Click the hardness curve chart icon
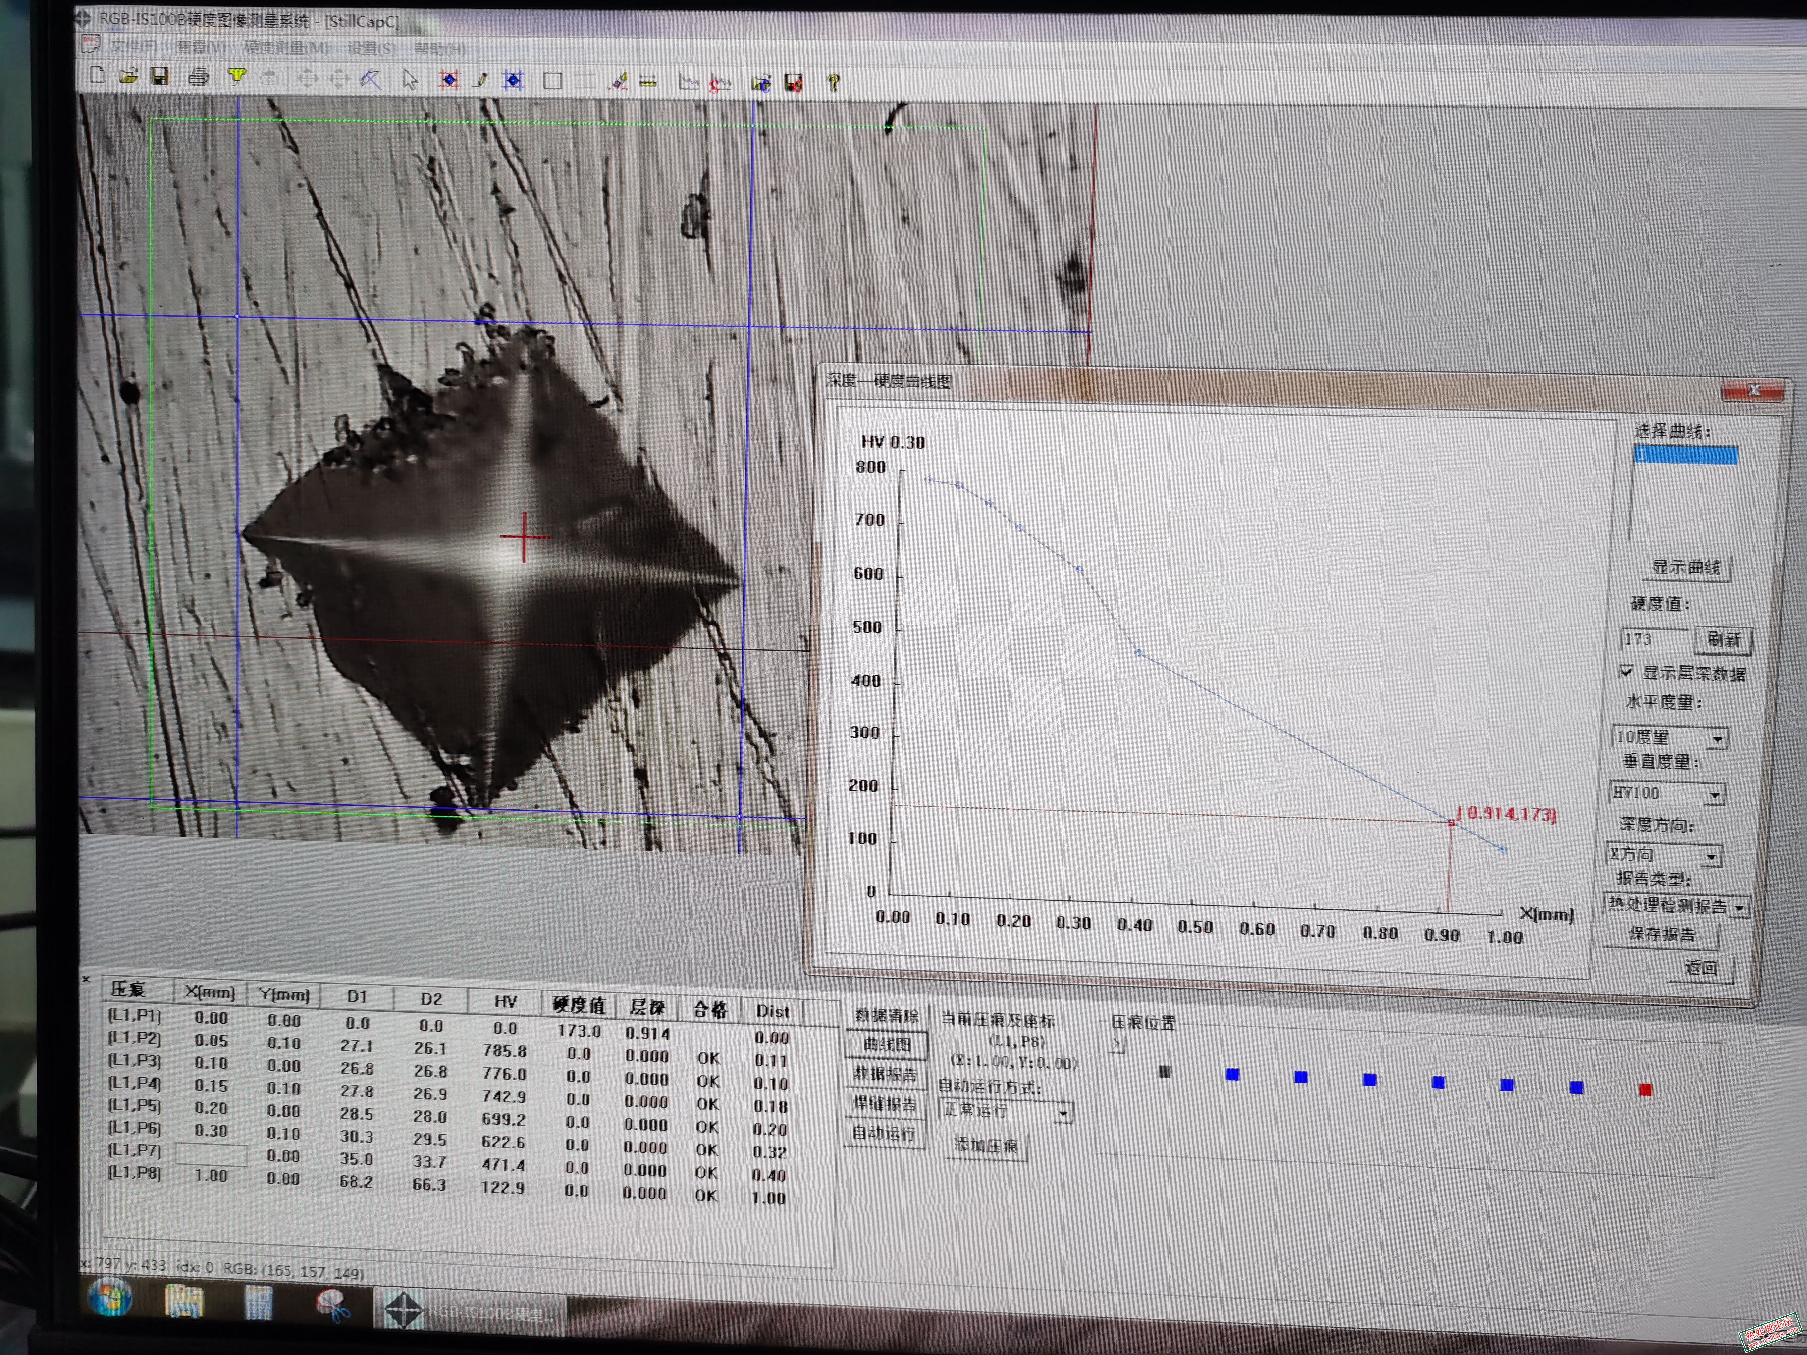 pos(689,83)
